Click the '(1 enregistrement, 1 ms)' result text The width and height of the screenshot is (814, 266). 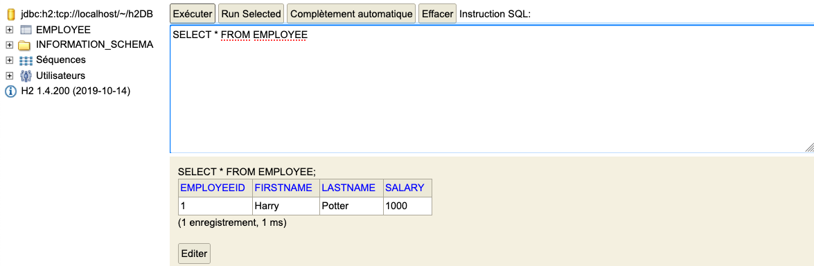[x=232, y=223]
